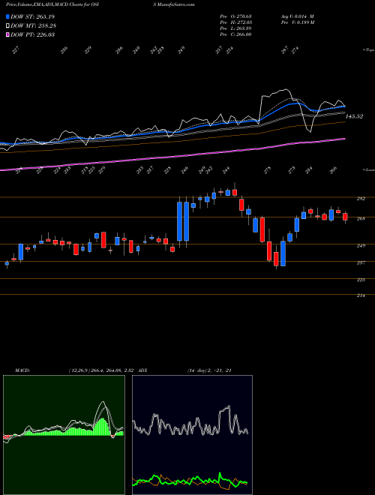
Task: Click the white DOW MT legend swatch
Action: pyautogui.click(x=7, y=25)
